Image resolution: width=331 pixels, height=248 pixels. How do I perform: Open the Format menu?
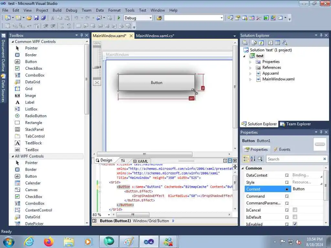click(114, 10)
